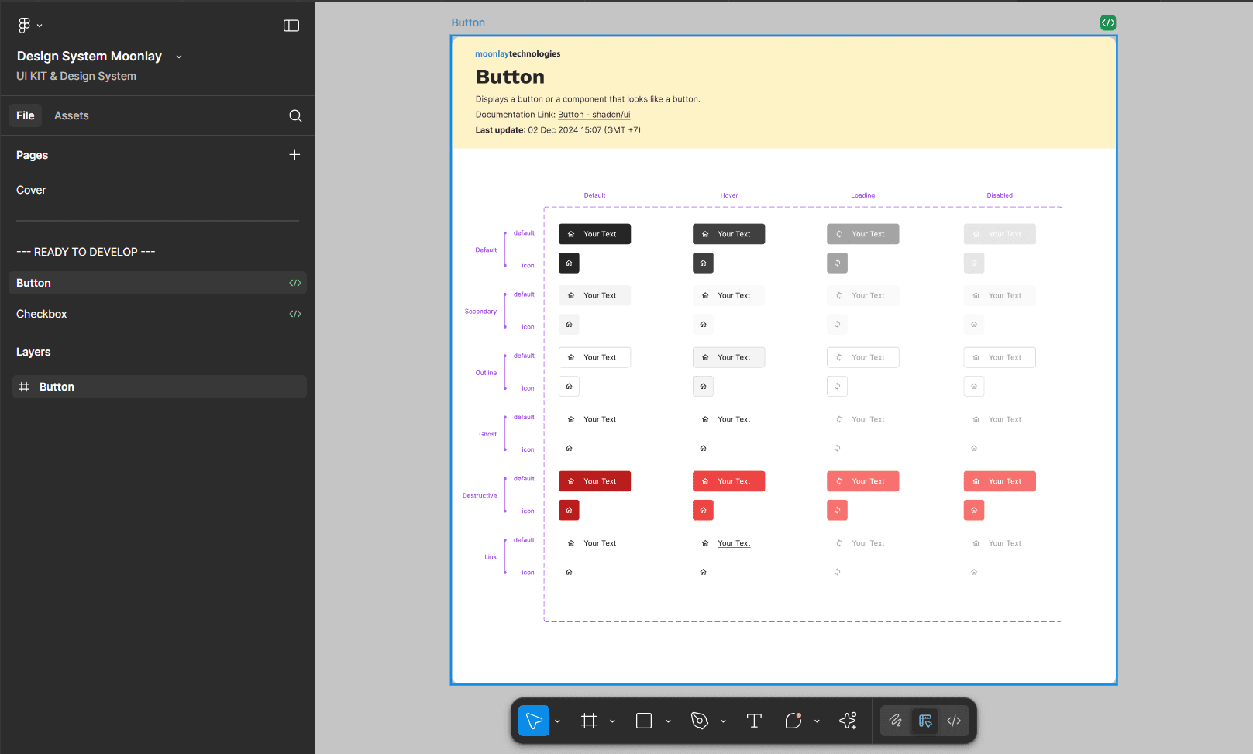Click the Layers section header

[x=33, y=352]
